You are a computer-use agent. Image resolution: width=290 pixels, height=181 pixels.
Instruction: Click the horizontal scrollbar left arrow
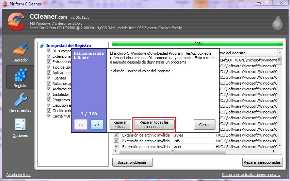coord(115,151)
